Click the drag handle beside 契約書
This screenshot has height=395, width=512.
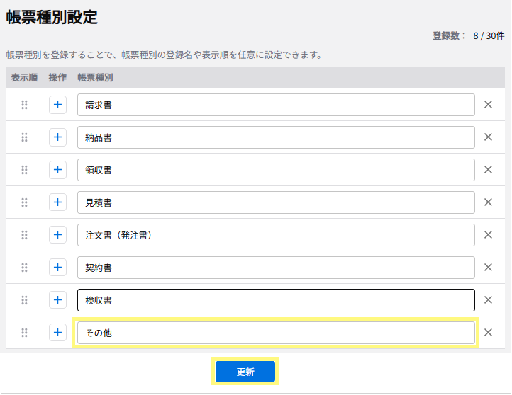(x=25, y=268)
